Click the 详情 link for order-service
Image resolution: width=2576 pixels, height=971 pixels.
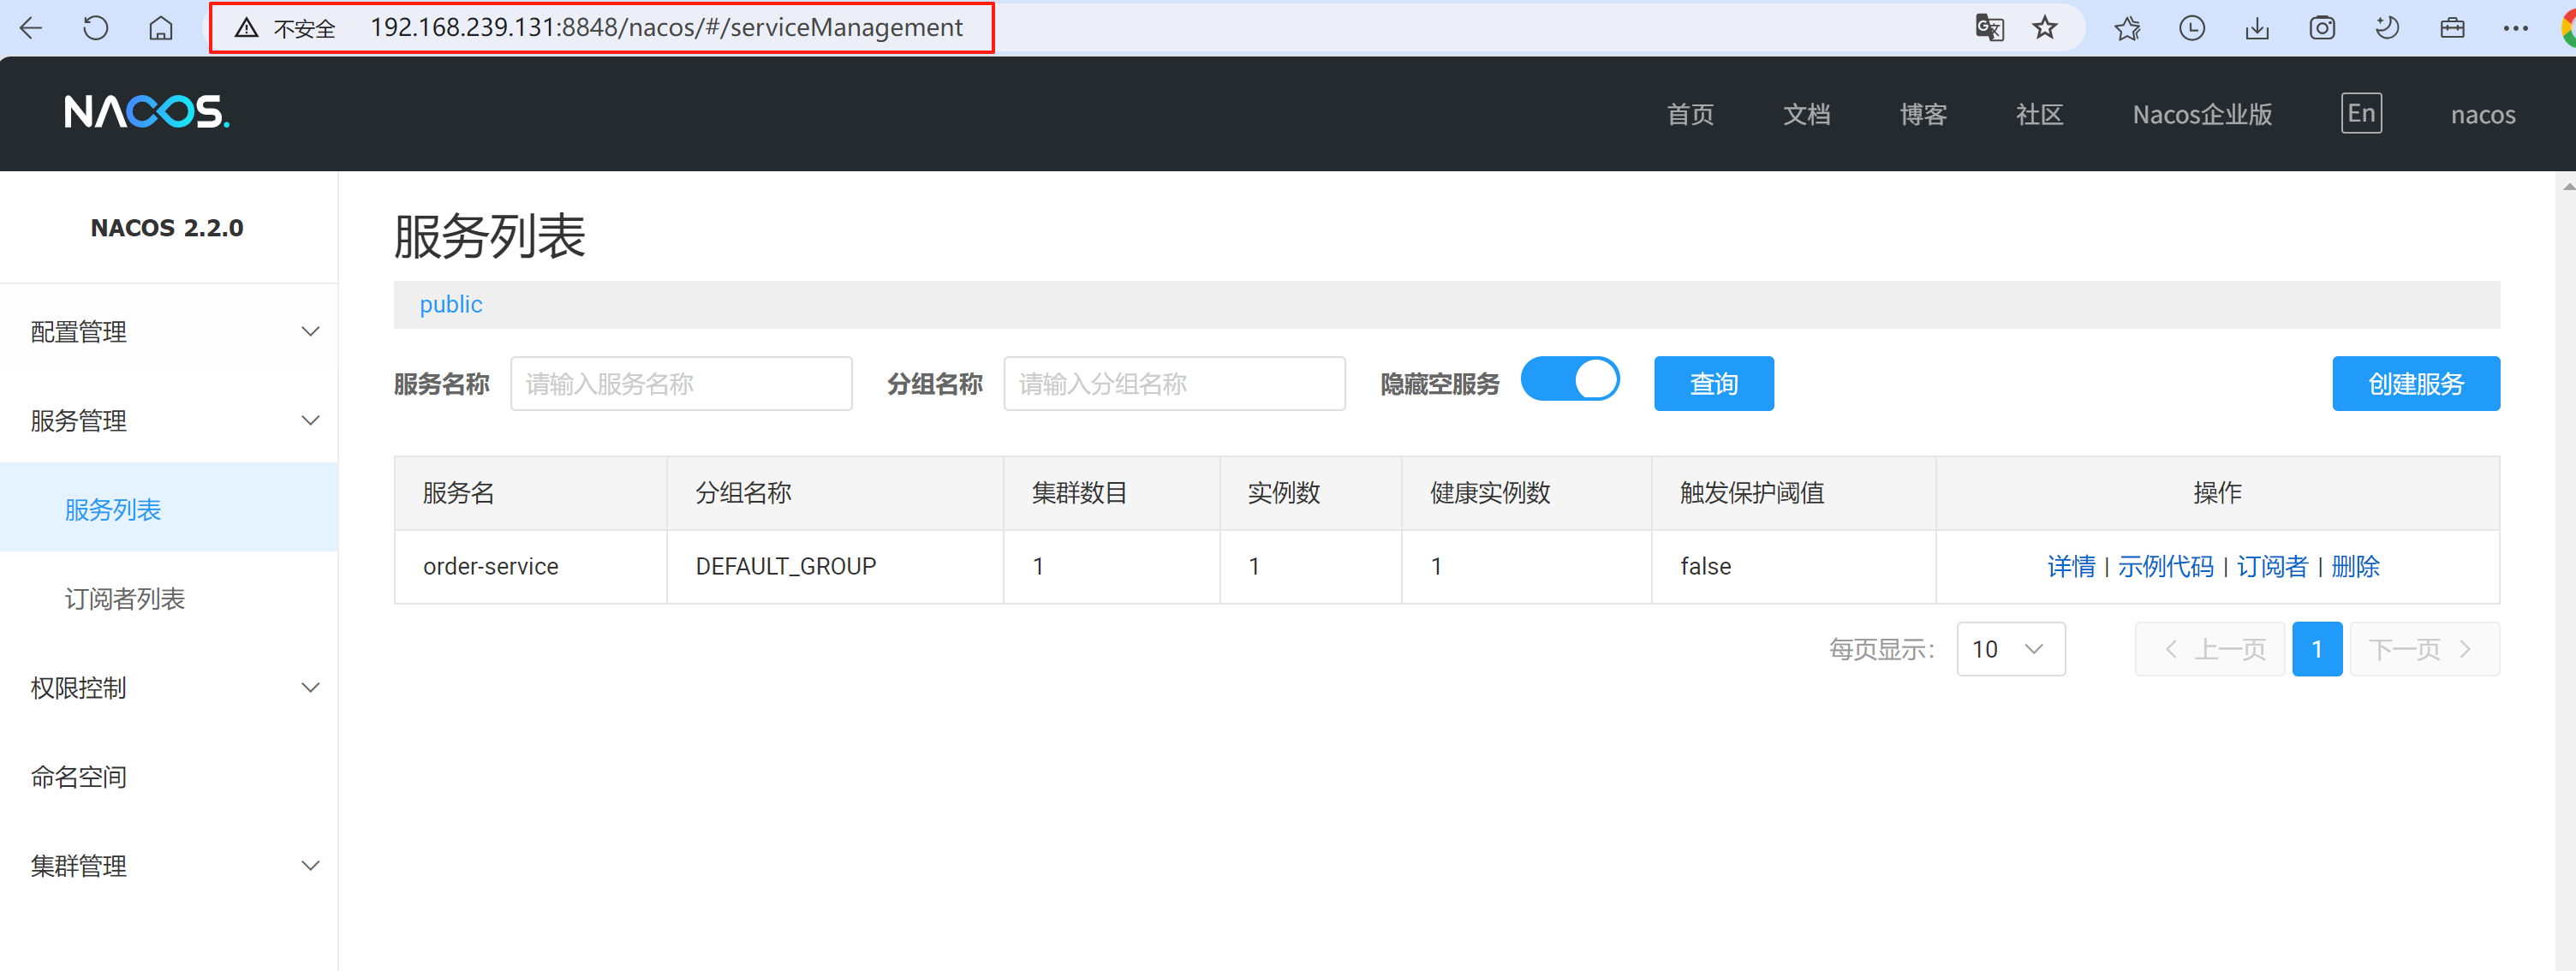click(x=2070, y=567)
